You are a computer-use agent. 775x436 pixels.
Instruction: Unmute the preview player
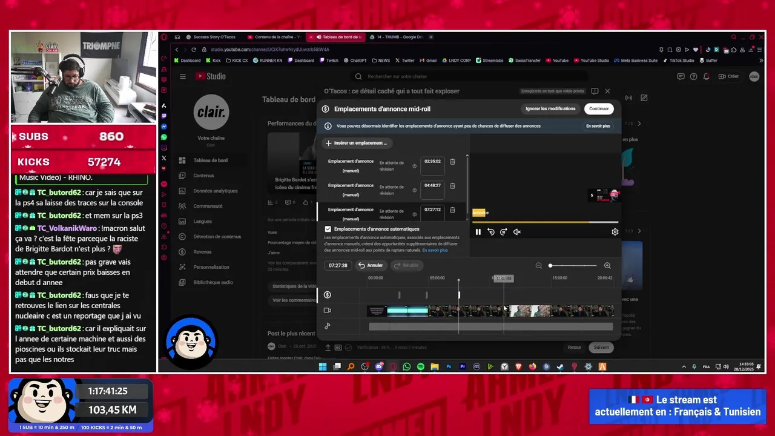tap(517, 232)
